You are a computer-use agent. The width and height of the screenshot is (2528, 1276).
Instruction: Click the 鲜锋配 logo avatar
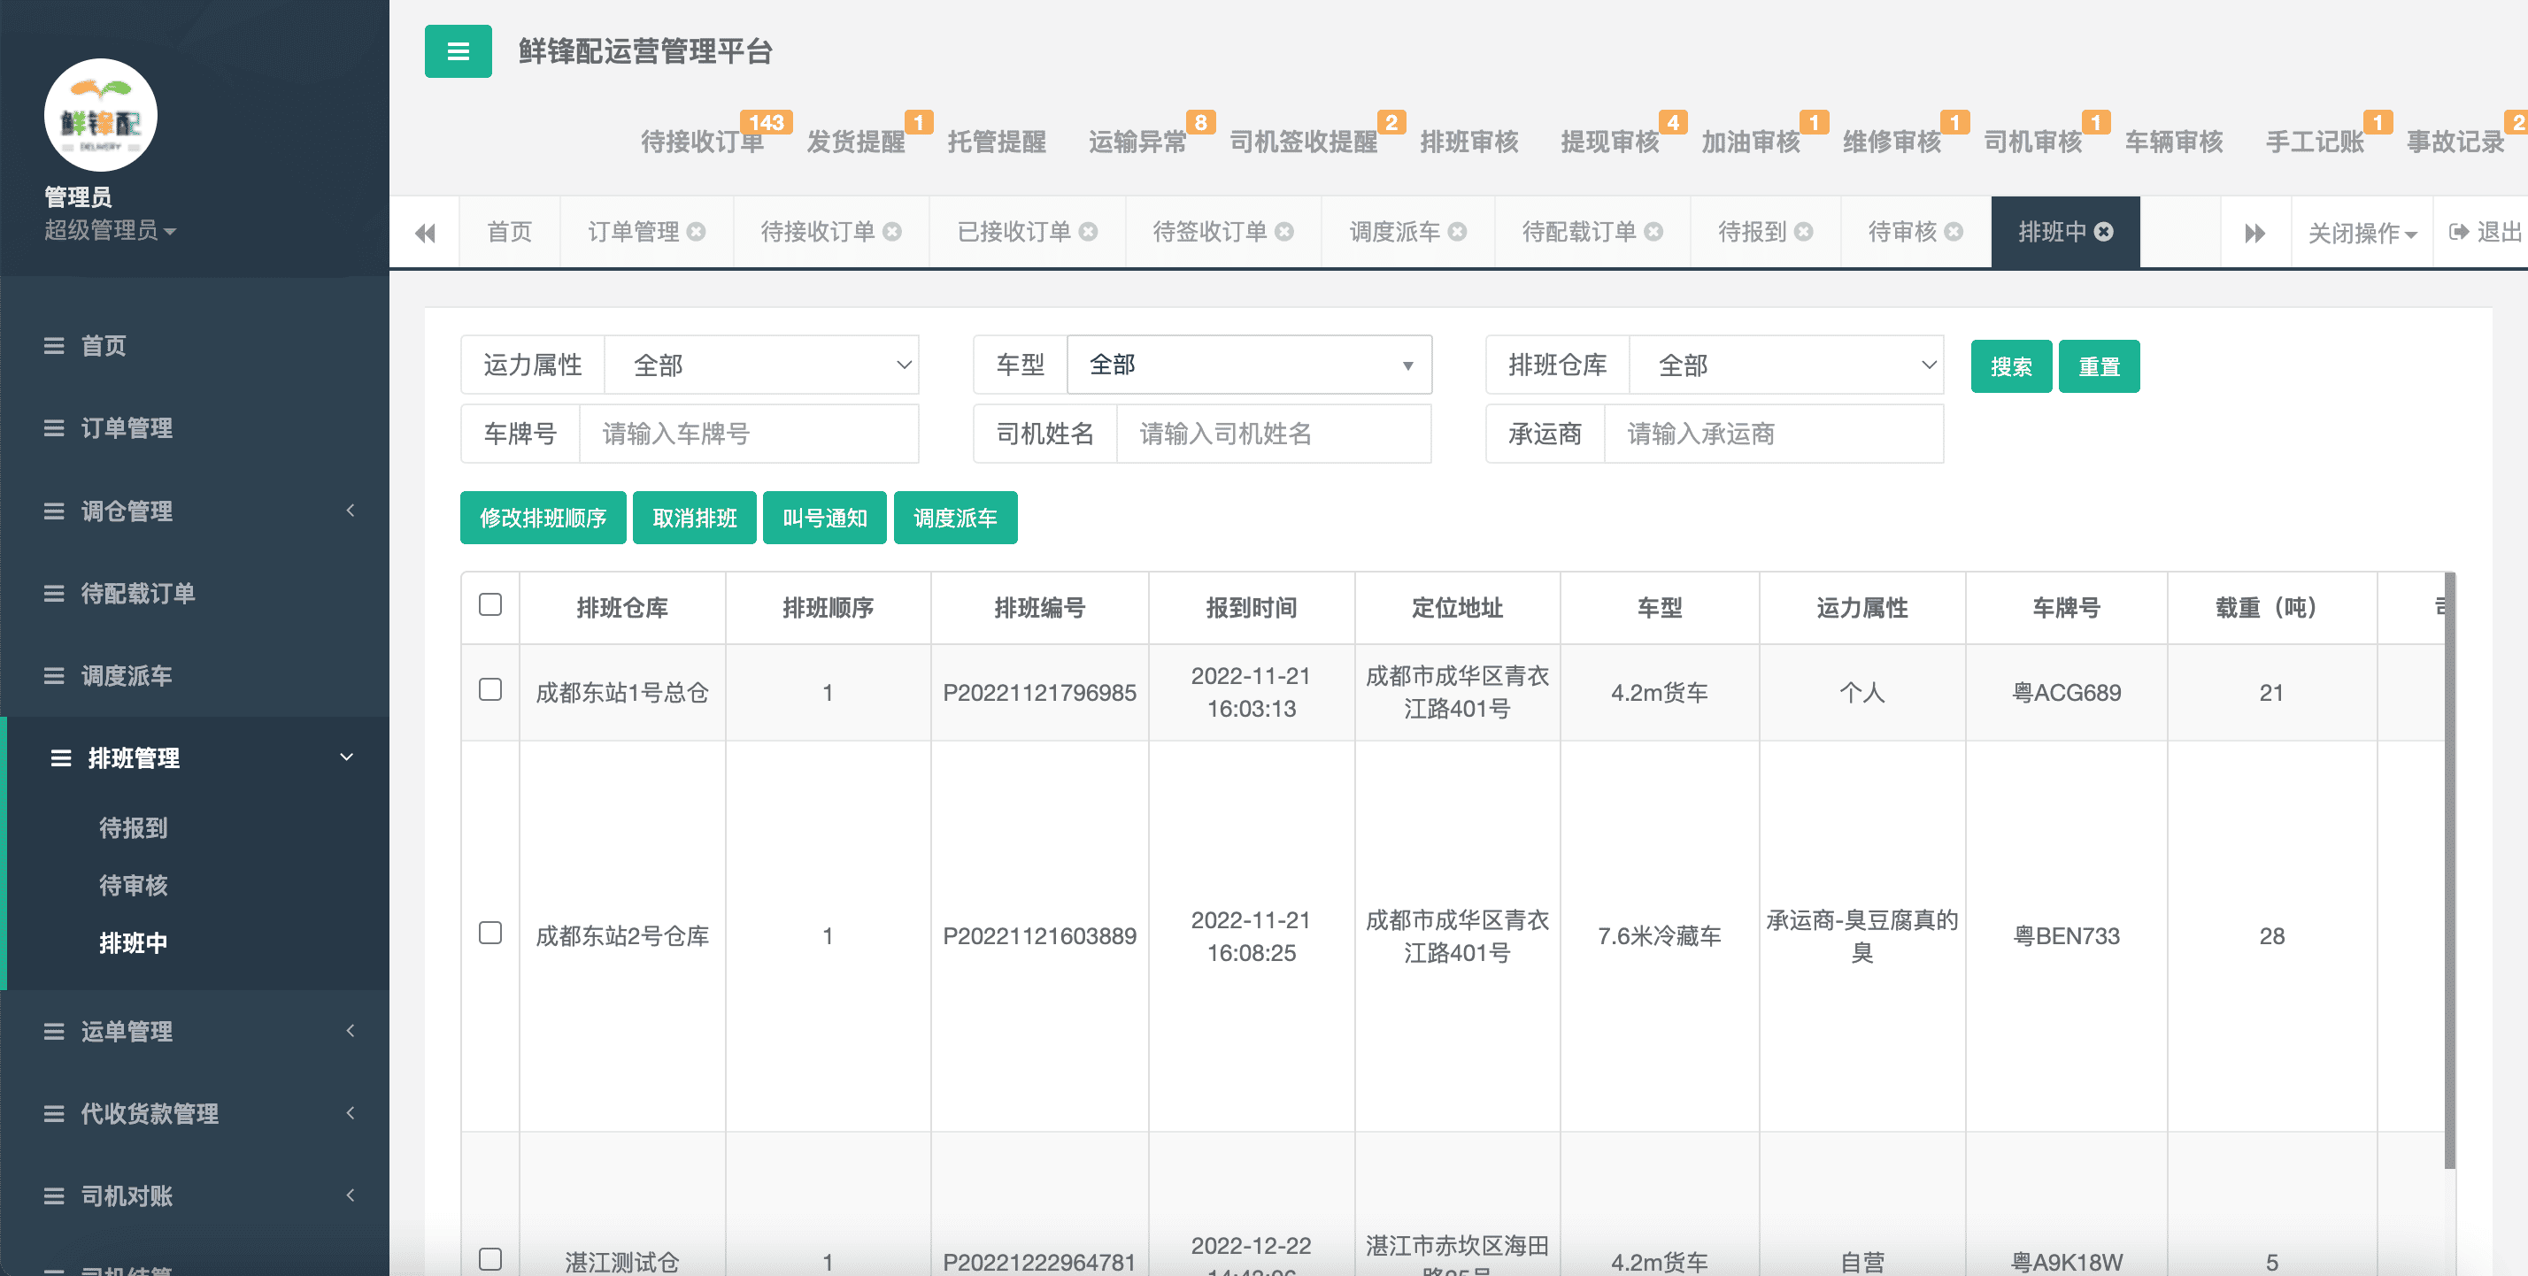pos(100,115)
